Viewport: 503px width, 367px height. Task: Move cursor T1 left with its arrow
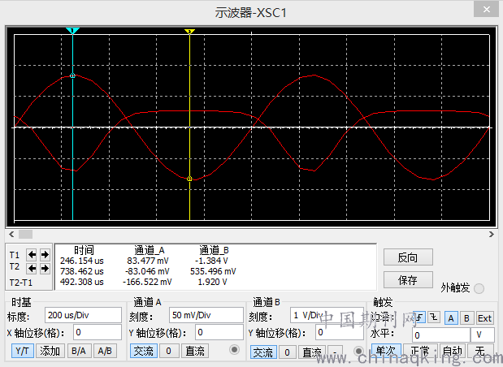click(x=32, y=254)
